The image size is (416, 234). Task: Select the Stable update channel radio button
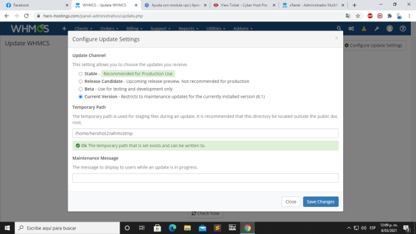[x=81, y=74]
